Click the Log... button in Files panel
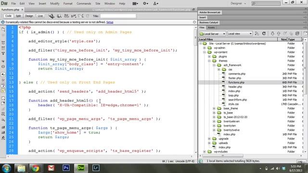 coord(301,161)
